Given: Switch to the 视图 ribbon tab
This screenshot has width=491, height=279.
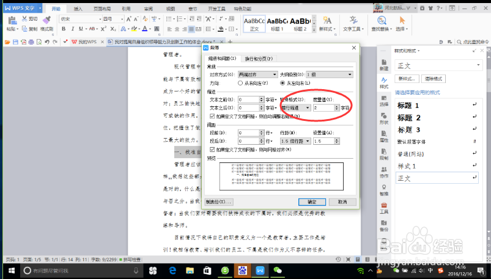Looking at the screenshot, I should (x=171, y=9).
